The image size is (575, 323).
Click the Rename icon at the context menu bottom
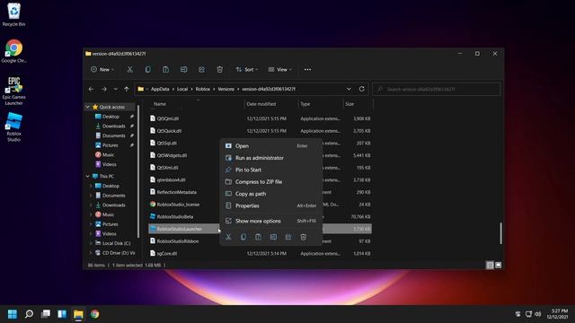coord(273,237)
